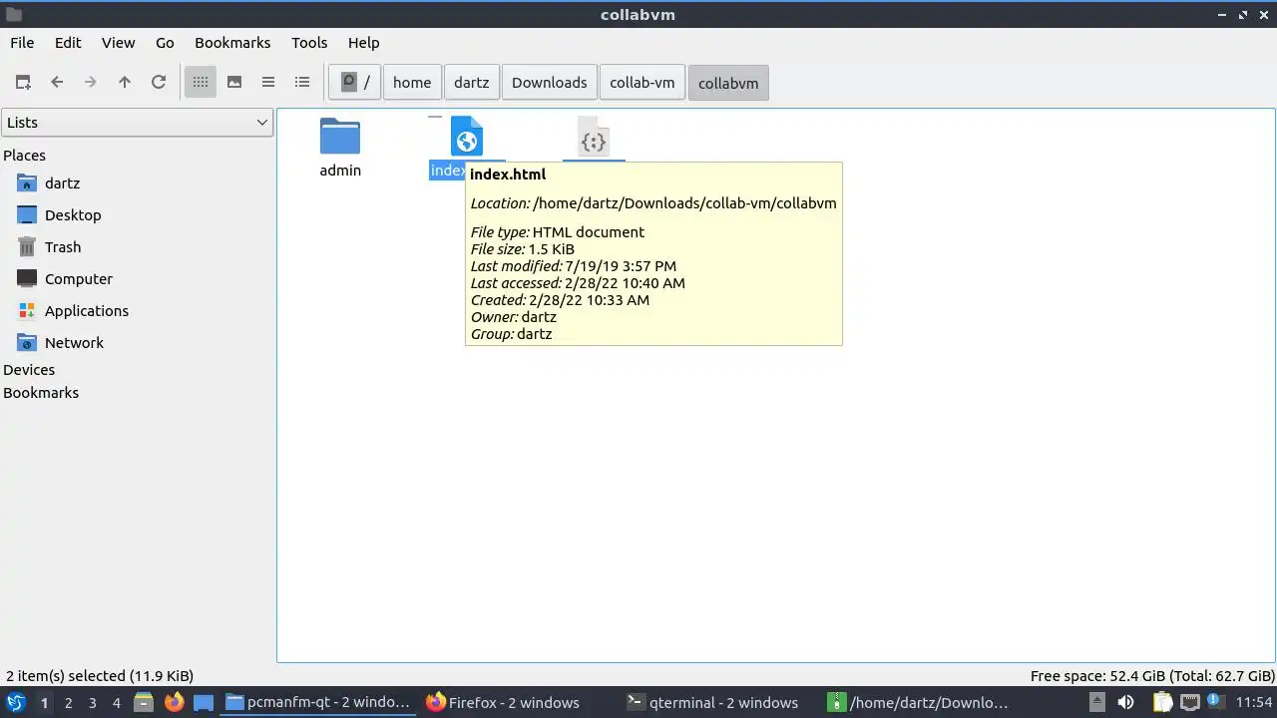This screenshot has width=1277, height=718.
Task: Open removable media eject tray icon
Action: 1097,702
